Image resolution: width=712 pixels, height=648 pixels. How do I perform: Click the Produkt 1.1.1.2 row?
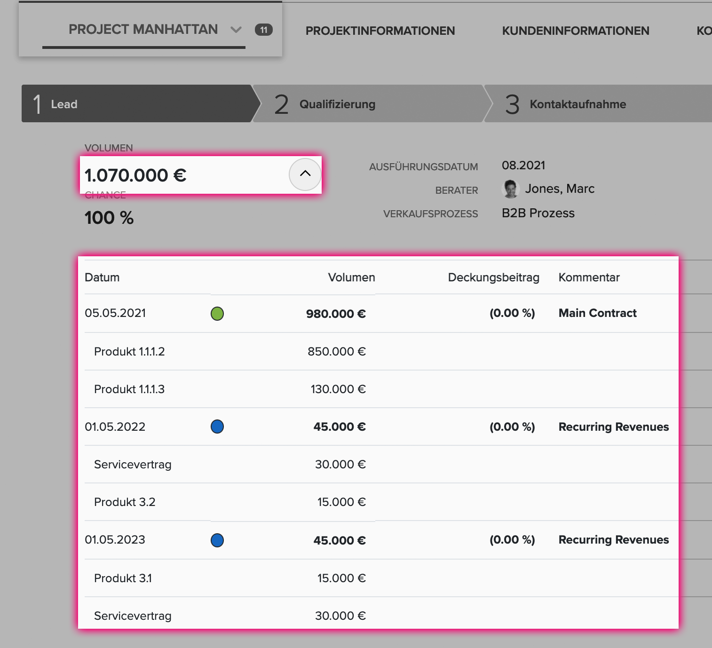[381, 351]
